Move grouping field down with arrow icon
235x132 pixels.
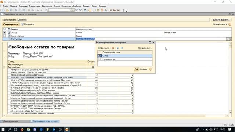click(x=122, y=48)
